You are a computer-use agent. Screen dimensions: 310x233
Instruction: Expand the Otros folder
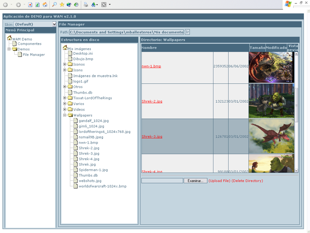[x=65, y=87]
